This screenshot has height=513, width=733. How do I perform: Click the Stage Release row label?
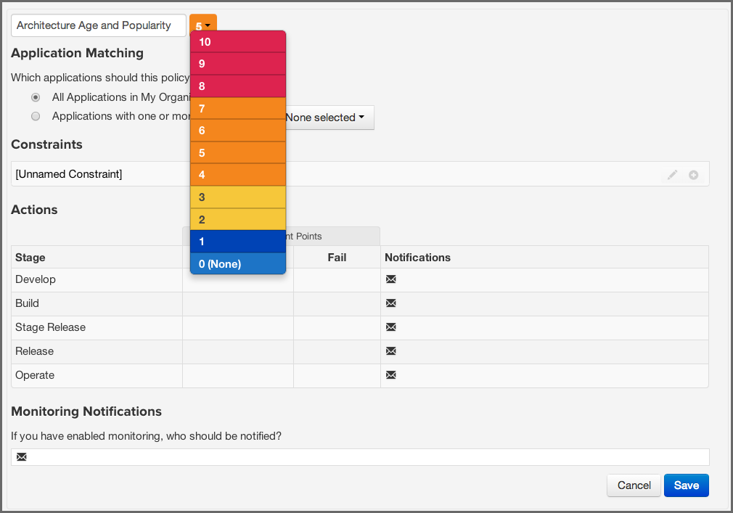click(51, 327)
